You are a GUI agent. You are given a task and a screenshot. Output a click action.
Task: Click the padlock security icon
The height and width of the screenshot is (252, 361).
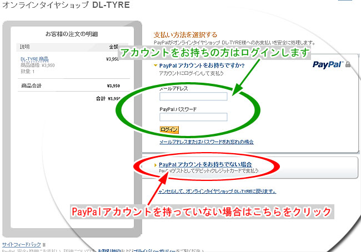click(x=348, y=64)
